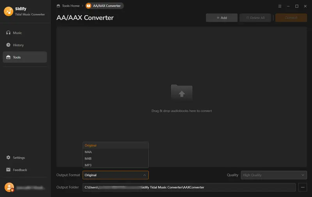Select Tools in the sidebar
Screen dimensions: 312x197
25,57
